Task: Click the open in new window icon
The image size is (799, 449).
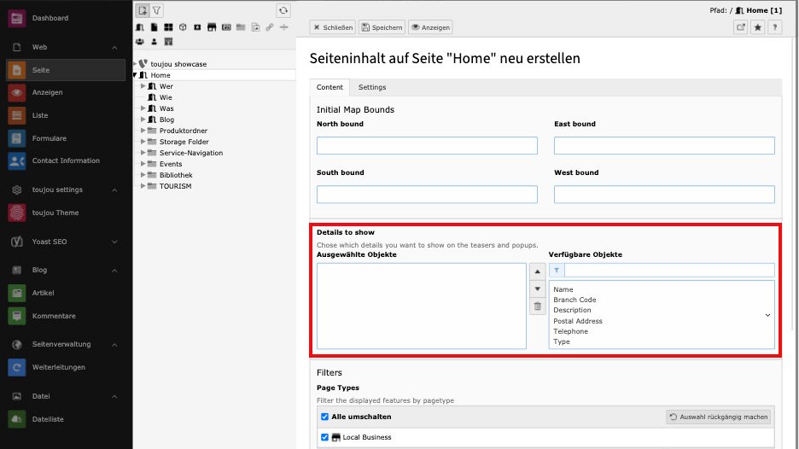Action: point(740,27)
